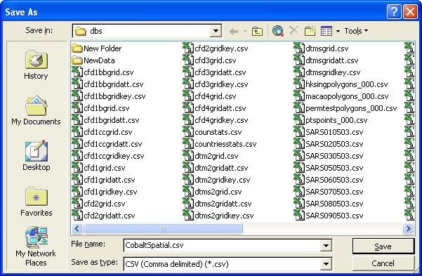
Task: Expand the File name dropdown arrow
Action: point(326,245)
